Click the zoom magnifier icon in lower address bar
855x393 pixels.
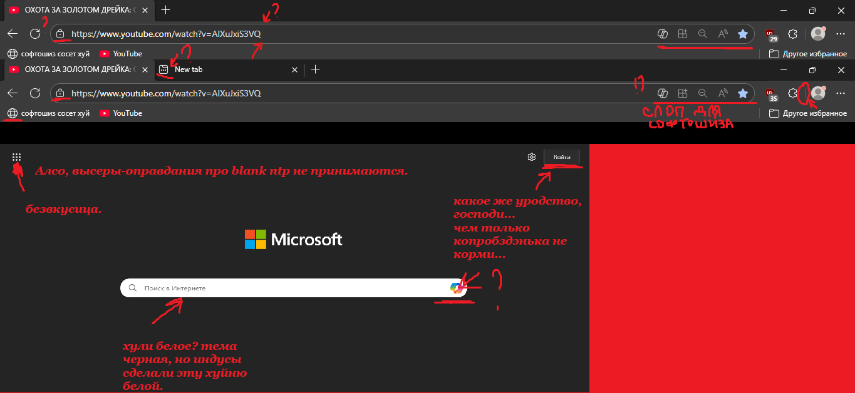click(x=703, y=93)
